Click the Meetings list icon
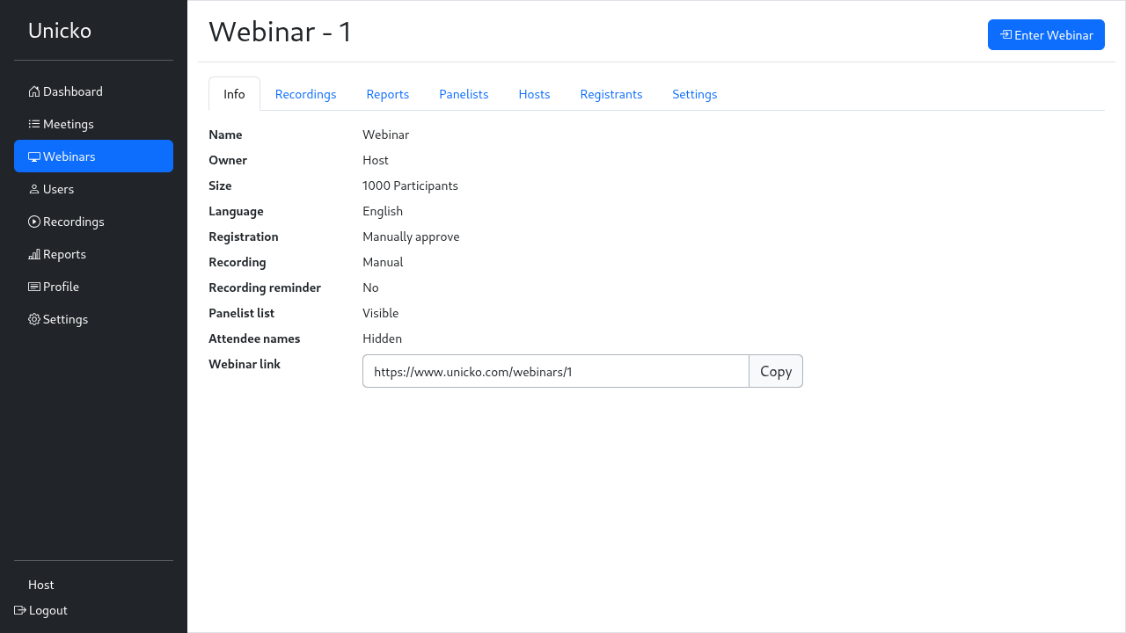 [34, 124]
